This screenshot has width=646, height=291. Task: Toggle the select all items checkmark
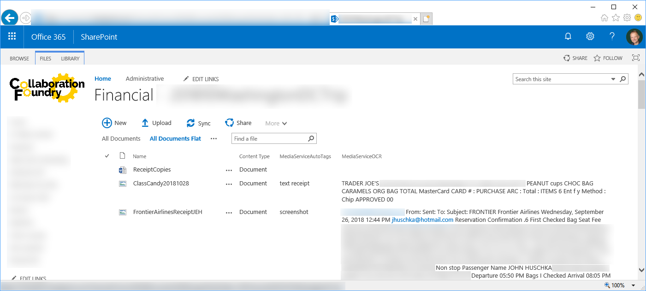[107, 156]
